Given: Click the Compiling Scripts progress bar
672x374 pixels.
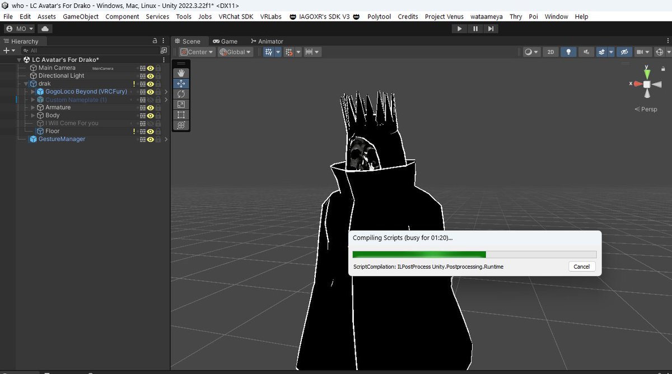Looking at the screenshot, I should (474, 254).
